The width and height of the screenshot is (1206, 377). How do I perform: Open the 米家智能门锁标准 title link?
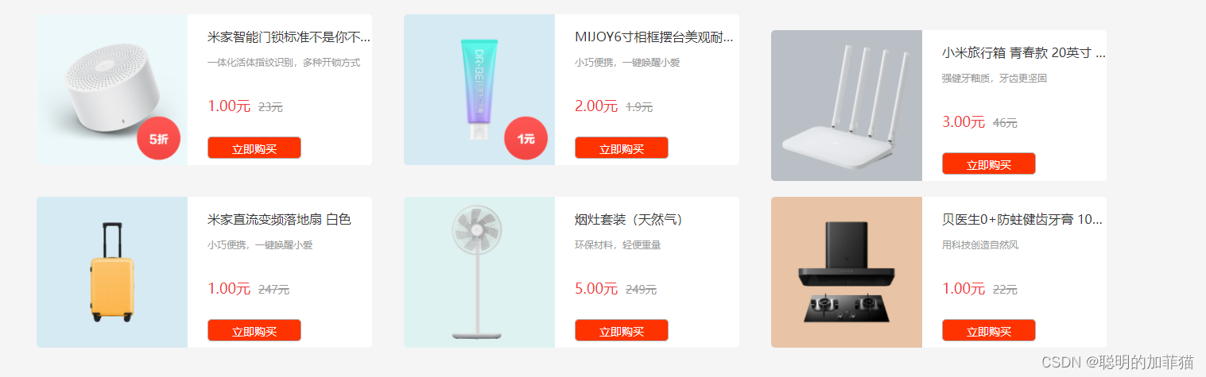(x=289, y=37)
